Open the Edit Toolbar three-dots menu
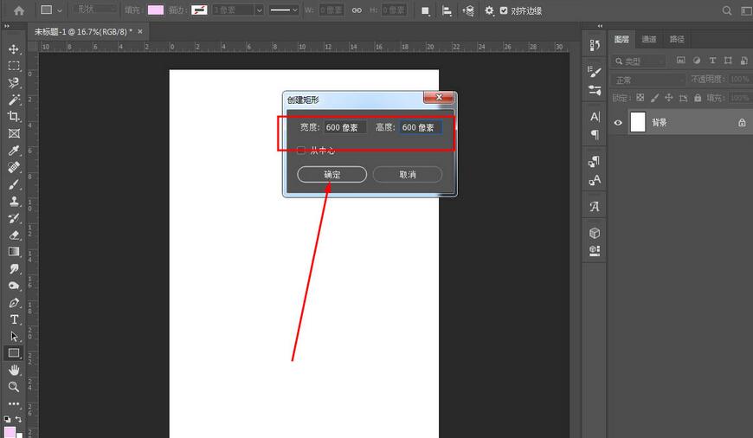 pos(14,404)
